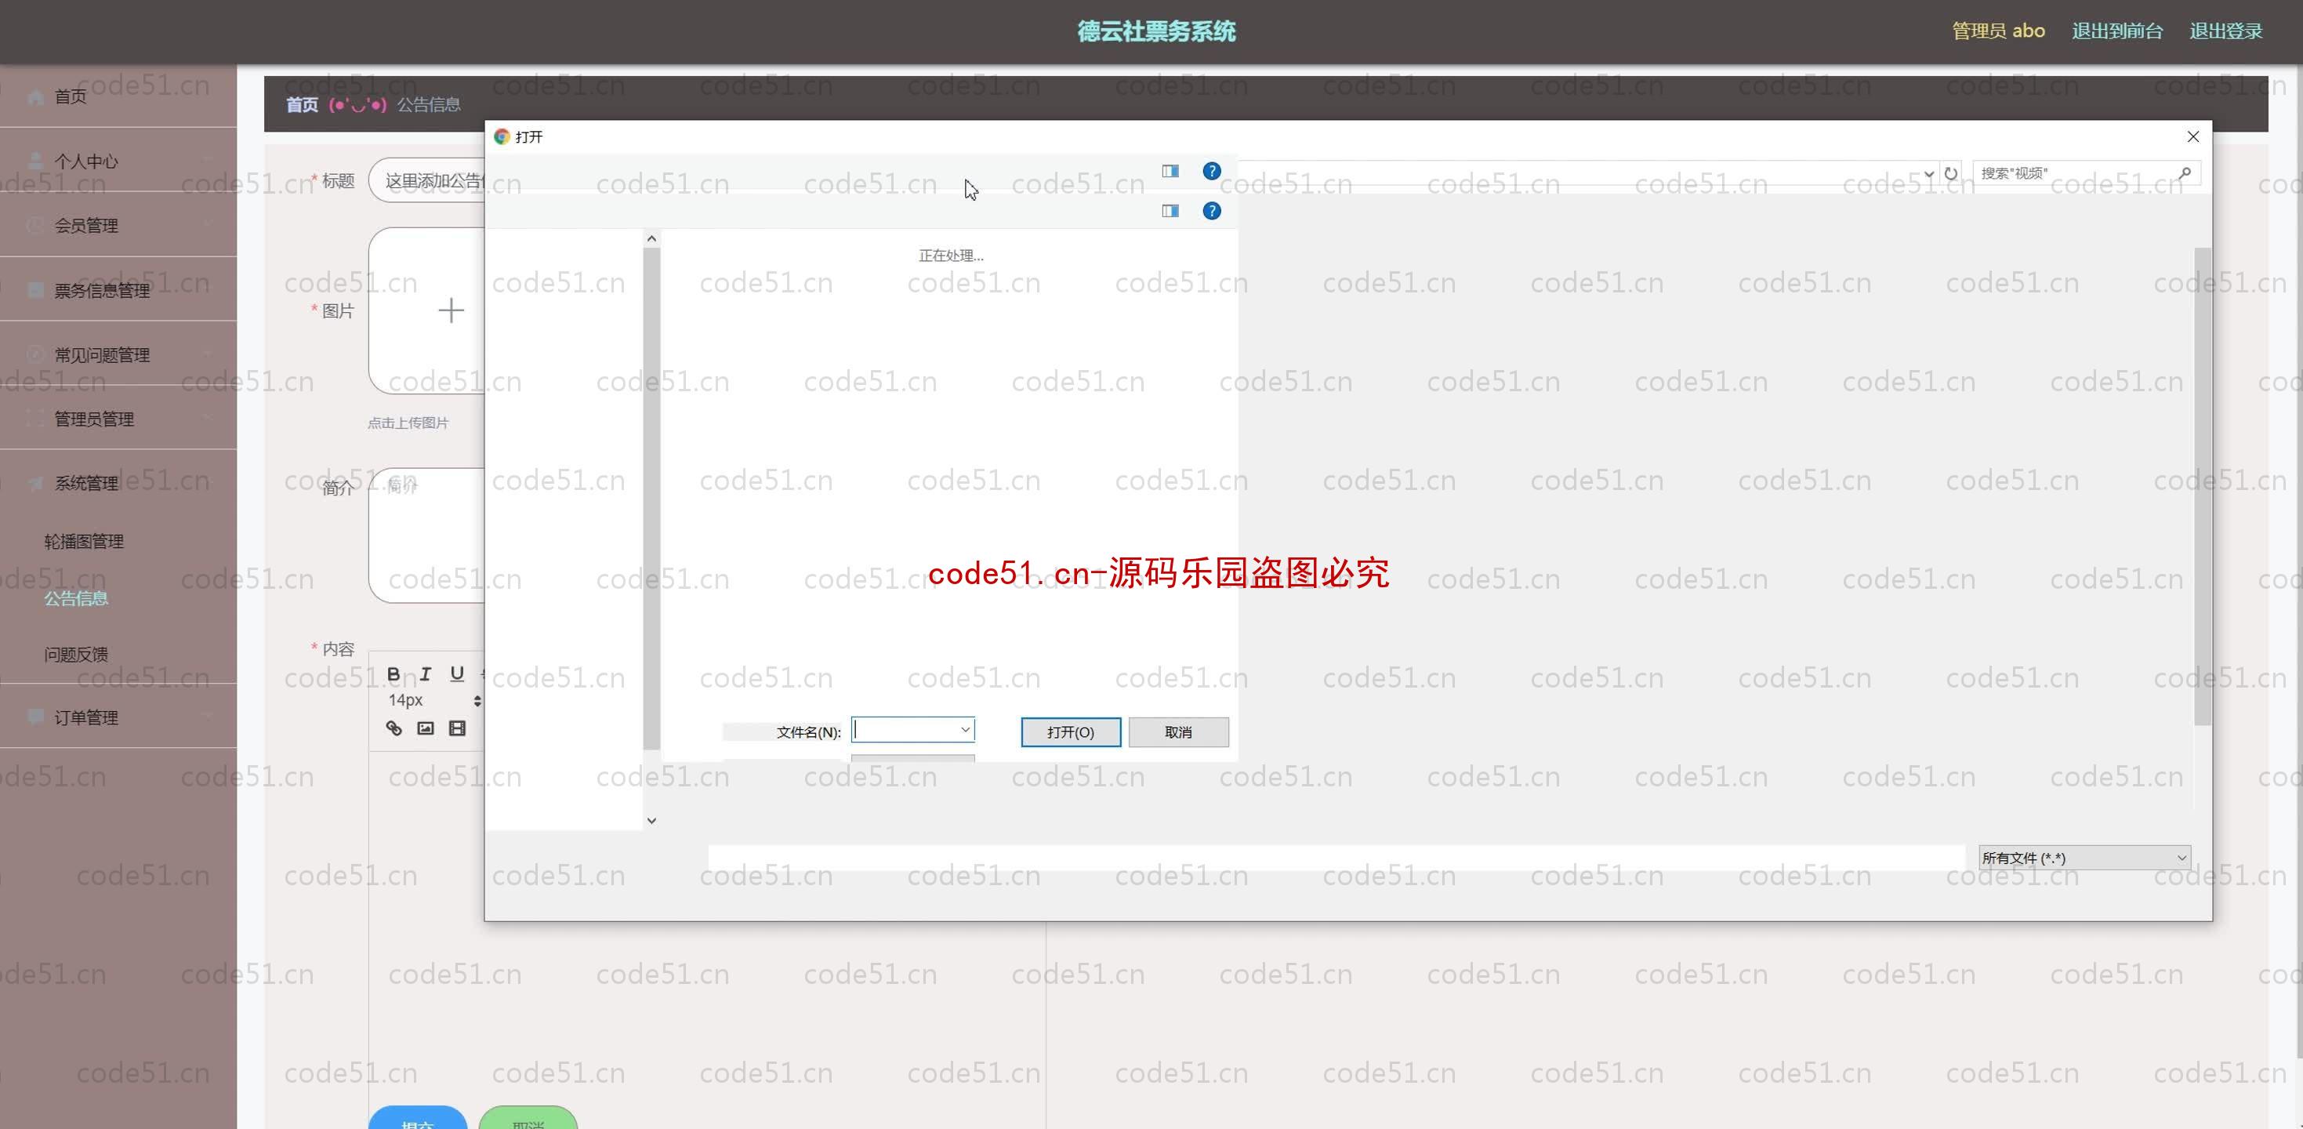Click the blue 提交 button
The width and height of the screenshot is (2303, 1129).
tap(418, 1117)
